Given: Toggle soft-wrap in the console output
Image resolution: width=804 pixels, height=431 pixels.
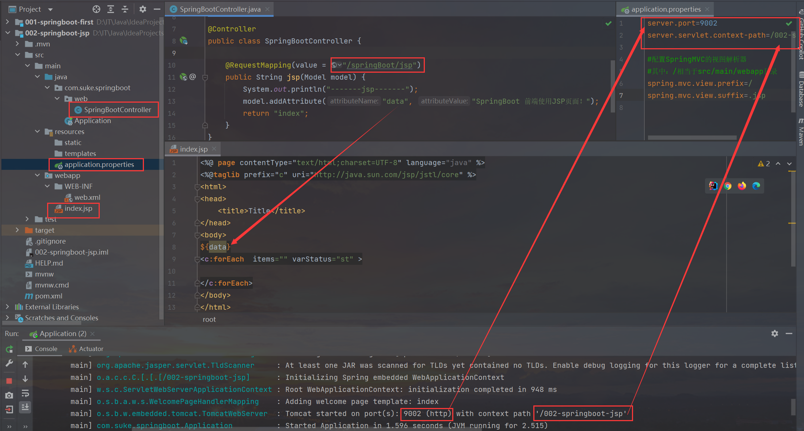Looking at the screenshot, I should [25, 393].
